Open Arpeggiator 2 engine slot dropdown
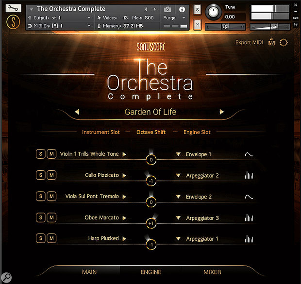This screenshot has height=284, width=301. (x=178, y=175)
